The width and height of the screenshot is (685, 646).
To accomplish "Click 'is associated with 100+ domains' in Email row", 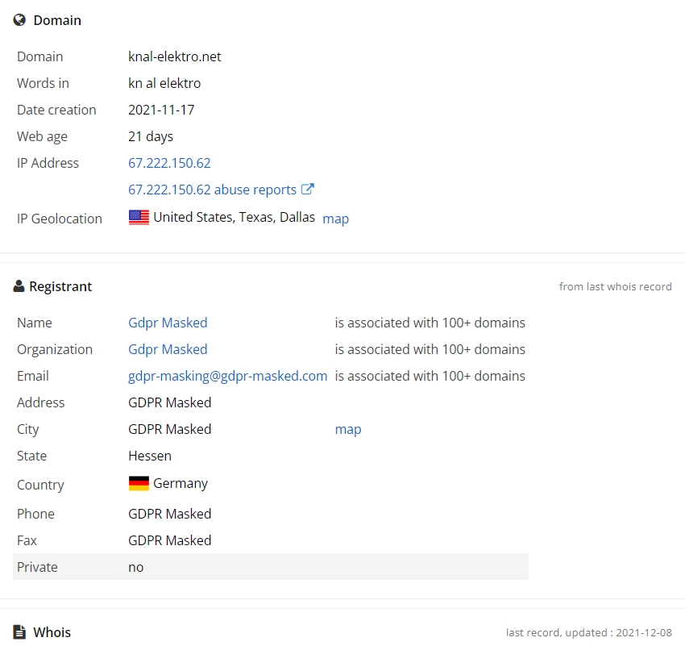I will click(430, 377).
